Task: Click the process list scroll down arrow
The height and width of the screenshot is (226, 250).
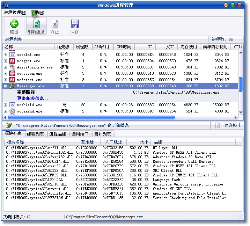Action: pyautogui.click(x=241, y=112)
